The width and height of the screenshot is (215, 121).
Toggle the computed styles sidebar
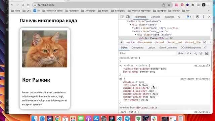pos(207,53)
